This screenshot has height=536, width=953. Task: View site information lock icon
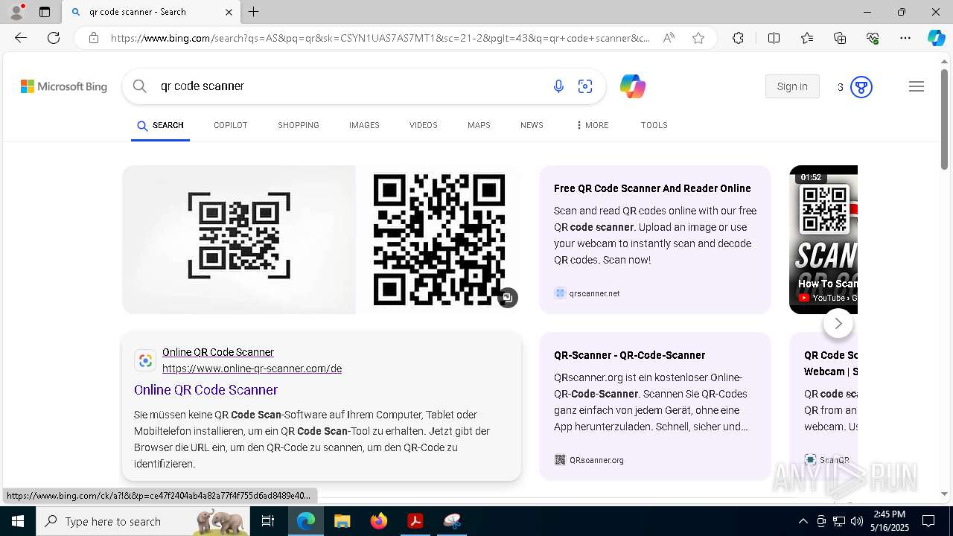[94, 38]
